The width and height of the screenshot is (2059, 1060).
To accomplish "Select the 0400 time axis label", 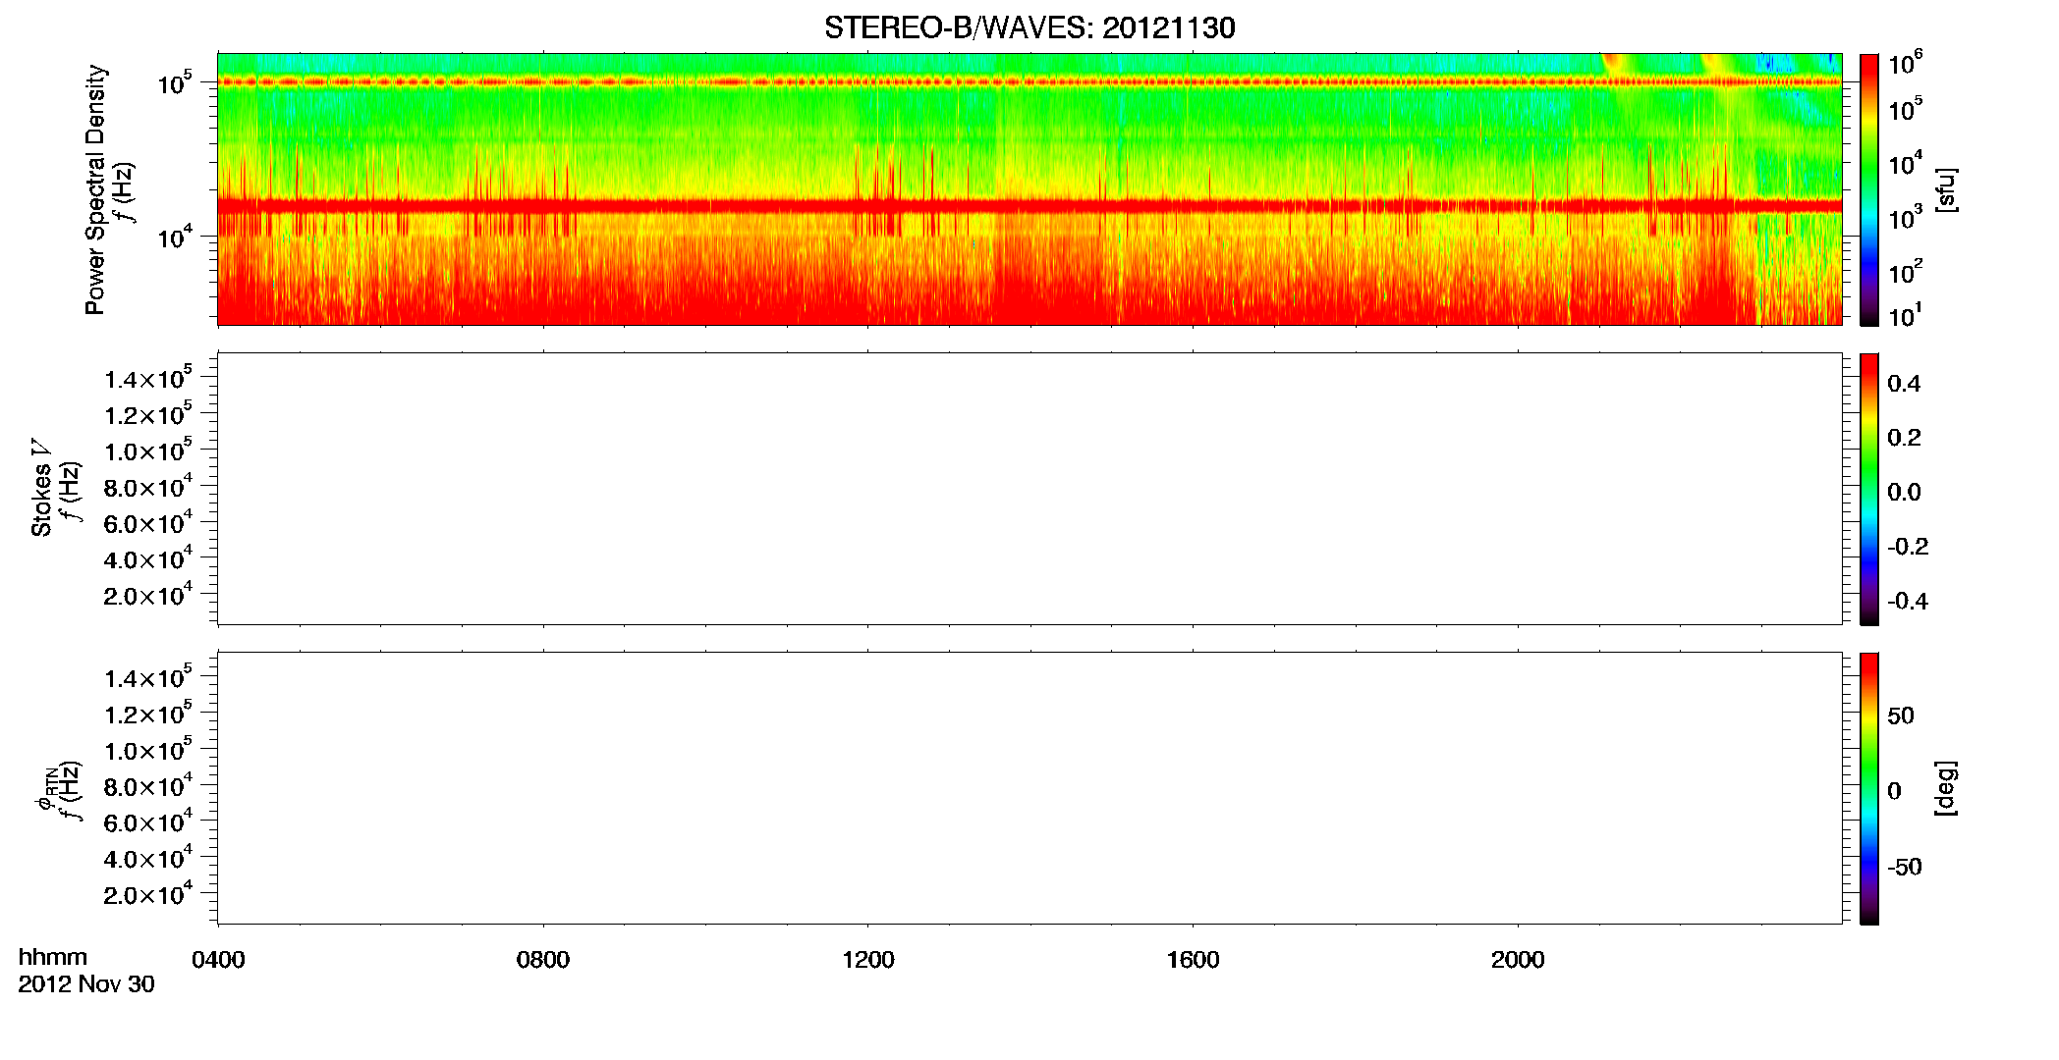I will [218, 960].
